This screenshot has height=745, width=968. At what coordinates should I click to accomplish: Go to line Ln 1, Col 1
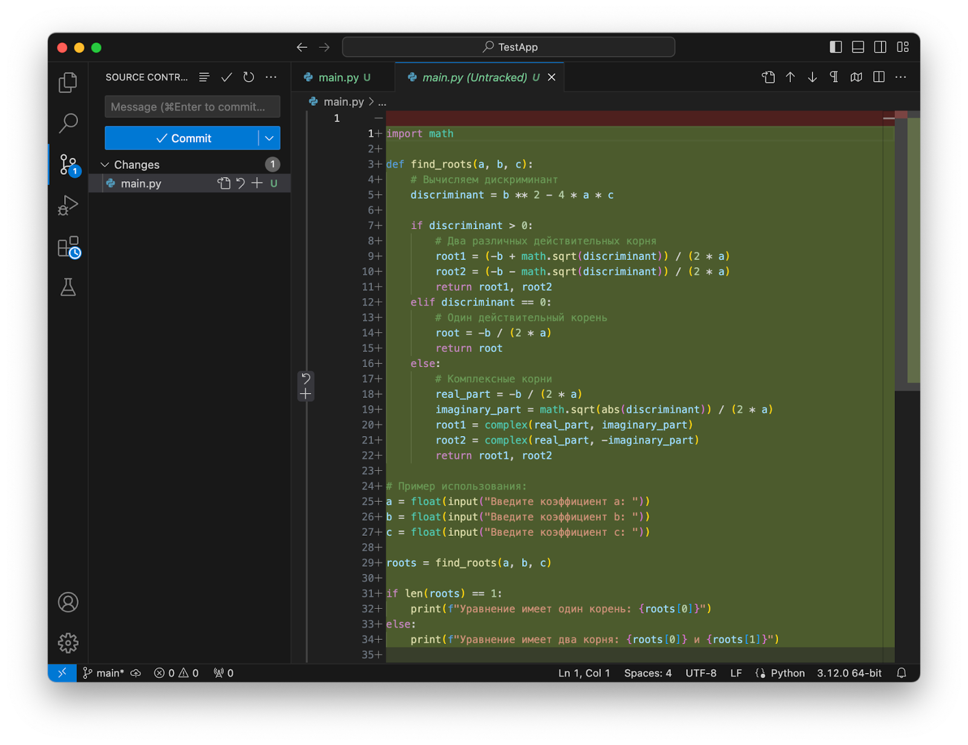(584, 673)
